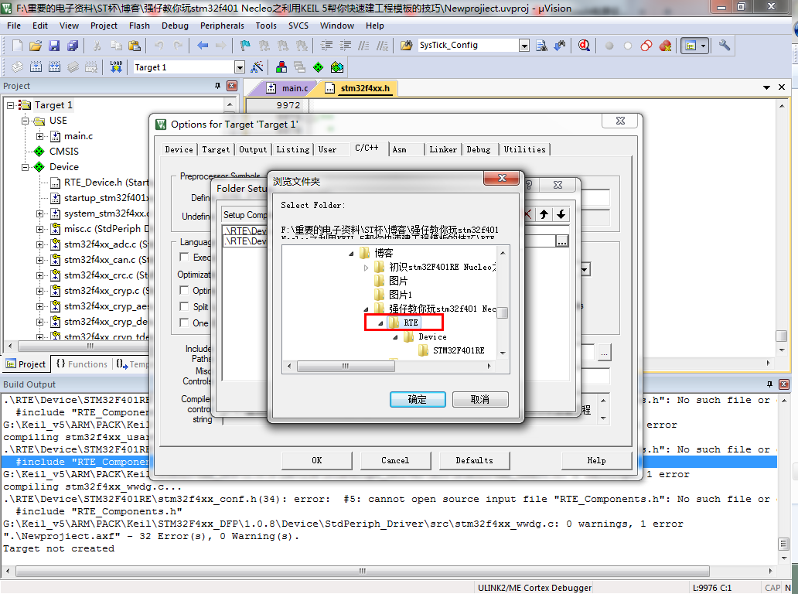Expand the main.c tree node
This screenshot has height=594, width=798.
pos(39,136)
